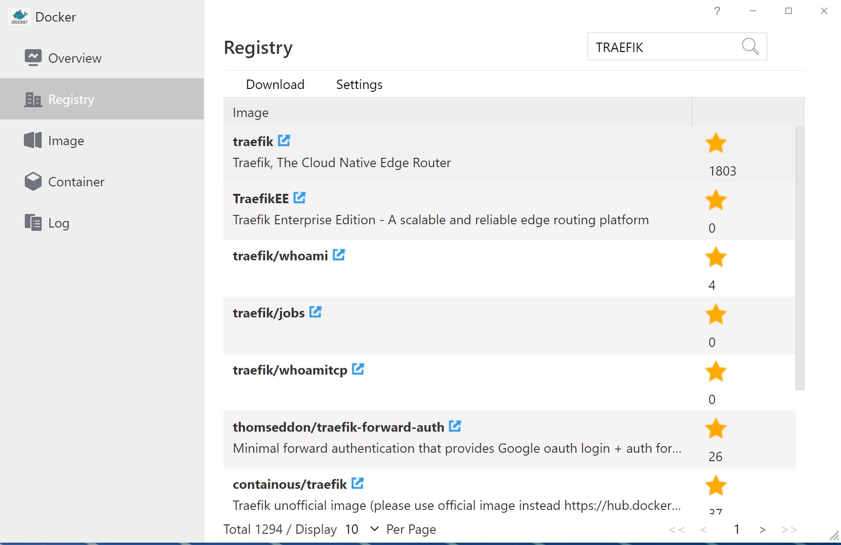Image resolution: width=841 pixels, height=545 pixels.
Task: Click the Docker whale logo icon
Action: coord(20,17)
